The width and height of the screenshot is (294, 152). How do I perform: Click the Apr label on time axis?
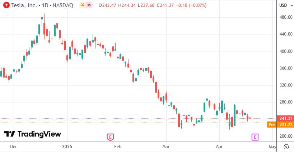point(219,146)
